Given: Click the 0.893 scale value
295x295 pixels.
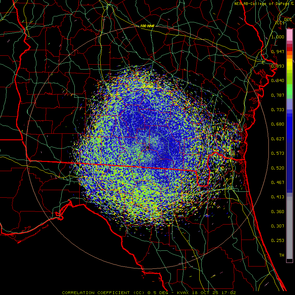Looking at the screenshot, I should point(278,66).
